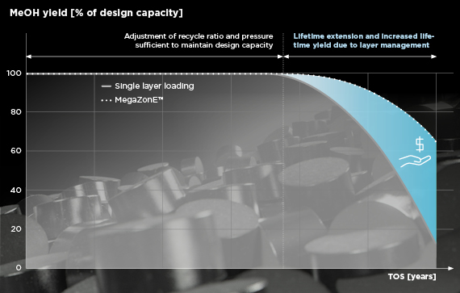Image resolution: width=460 pixels, height=293 pixels.
Task: Click the solid gray line legend marker
Action: pyautogui.click(x=107, y=86)
